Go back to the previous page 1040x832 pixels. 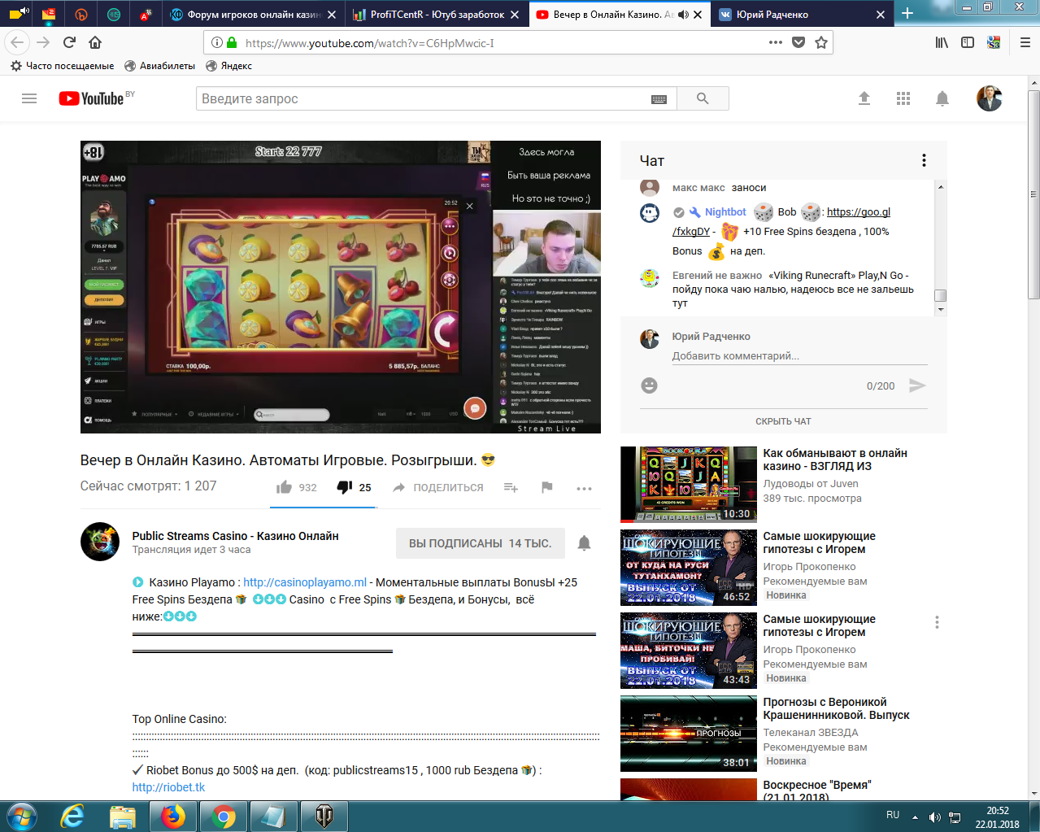tap(18, 42)
